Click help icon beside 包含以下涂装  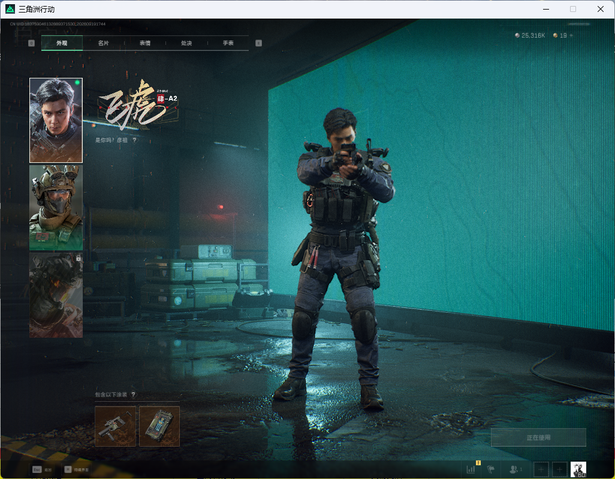pos(133,395)
